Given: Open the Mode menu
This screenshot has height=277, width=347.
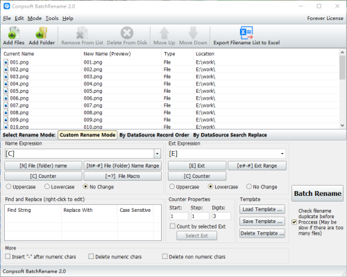Looking at the screenshot, I should [x=35, y=18].
